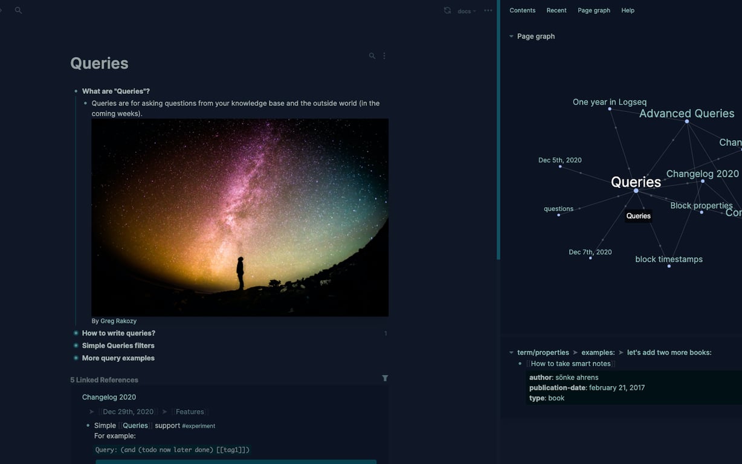Open search with the magnifier icon
Screen dimensions: 742x464
point(18,10)
